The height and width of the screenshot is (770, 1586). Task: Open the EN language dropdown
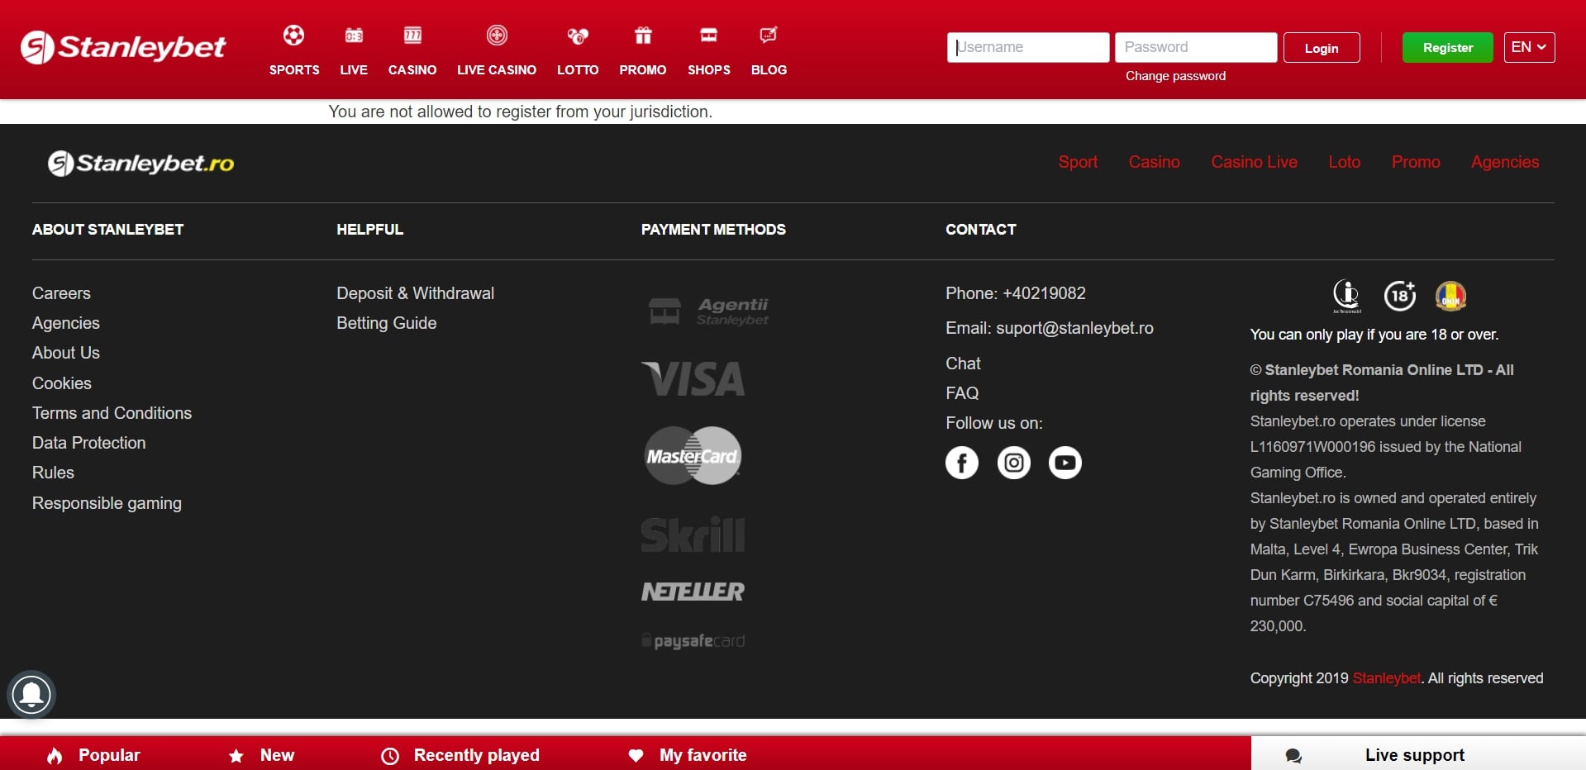(1529, 47)
